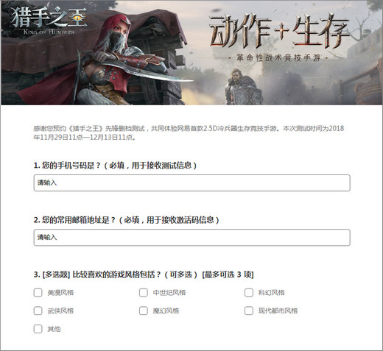Click the armored knight with shield artwork
This screenshot has width=383, height=351.
(x=243, y=87)
